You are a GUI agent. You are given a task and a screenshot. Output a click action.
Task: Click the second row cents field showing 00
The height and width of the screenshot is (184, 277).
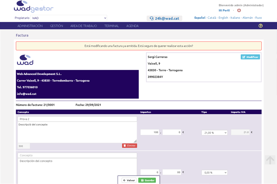click(172, 172)
